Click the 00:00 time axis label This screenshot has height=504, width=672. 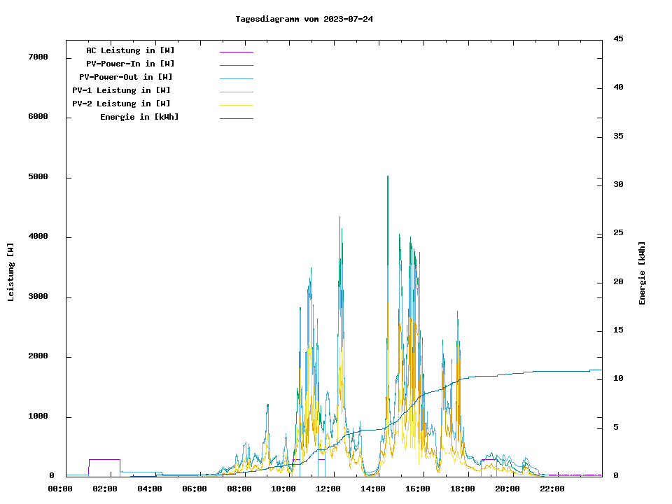pyautogui.click(x=60, y=489)
